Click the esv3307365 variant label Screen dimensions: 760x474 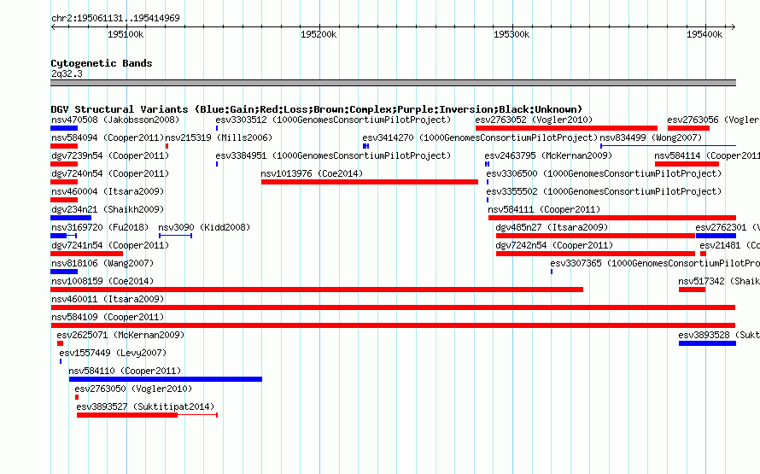[x=655, y=263]
